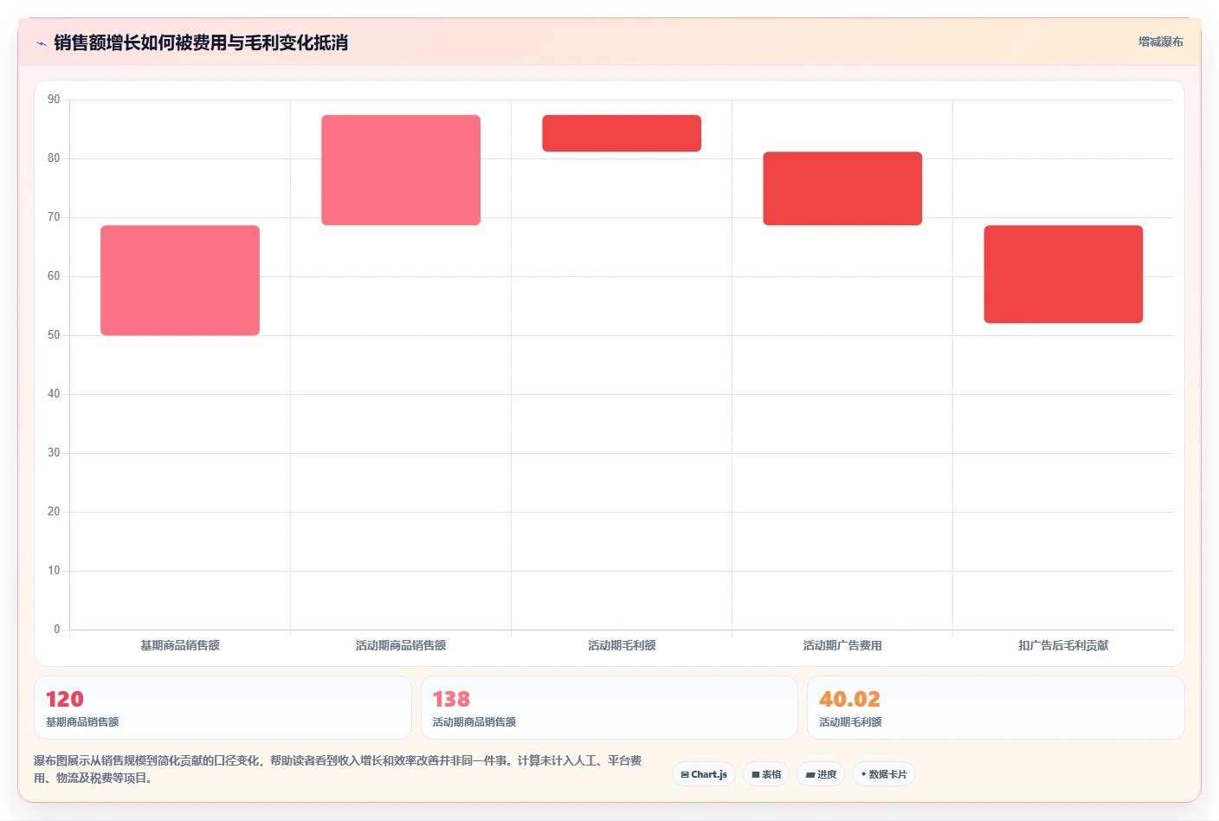Click the x-axis label 基期商品销售额
Screen dimensions: 1219x821
pos(180,645)
